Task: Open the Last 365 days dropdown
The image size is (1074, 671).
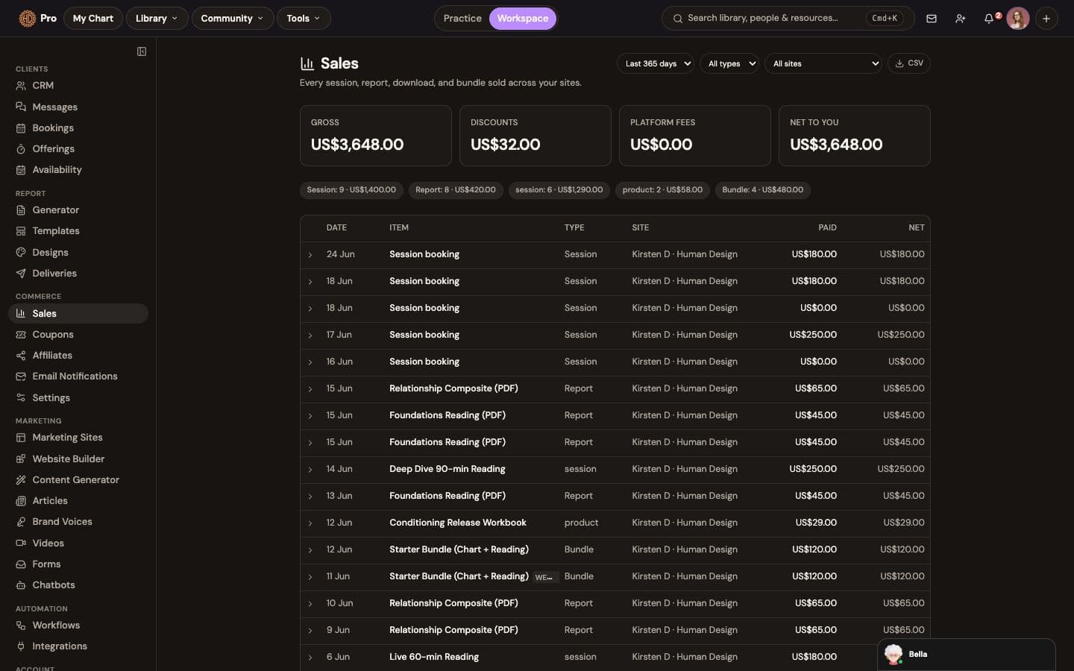Action: point(656,63)
